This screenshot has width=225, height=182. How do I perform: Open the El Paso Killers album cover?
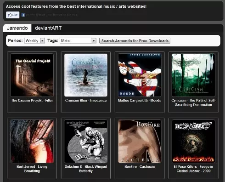click(193, 141)
